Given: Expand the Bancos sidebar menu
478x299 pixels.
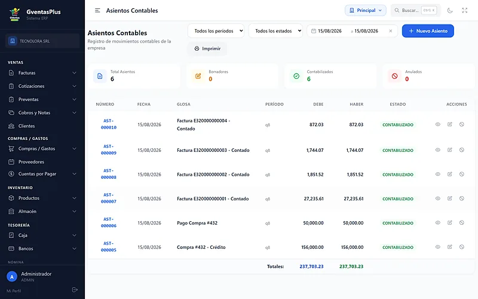Looking at the screenshot, I should coord(42,248).
